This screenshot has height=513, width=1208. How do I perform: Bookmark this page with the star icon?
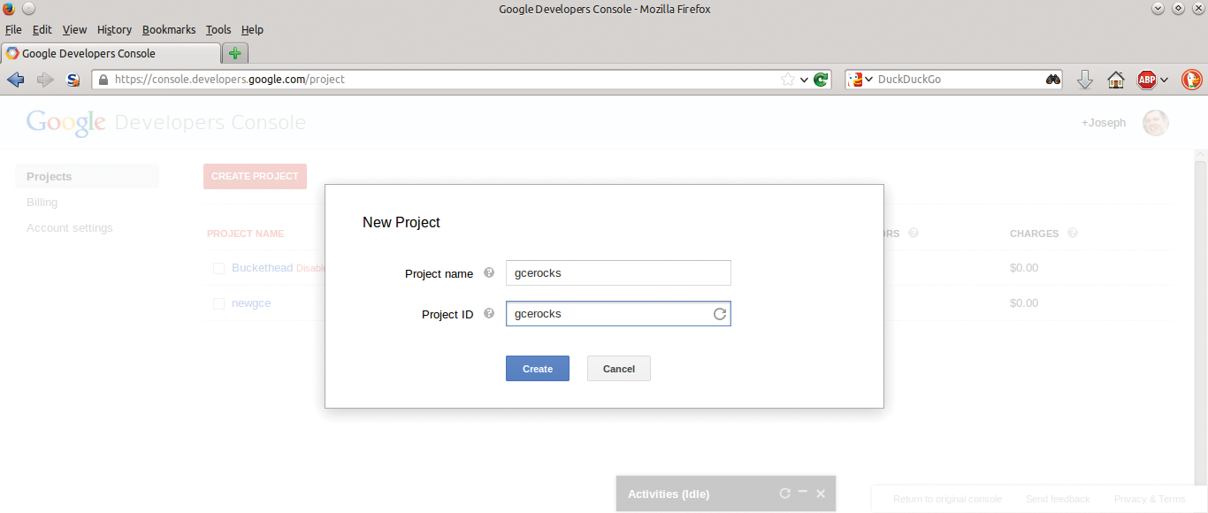click(788, 80)
